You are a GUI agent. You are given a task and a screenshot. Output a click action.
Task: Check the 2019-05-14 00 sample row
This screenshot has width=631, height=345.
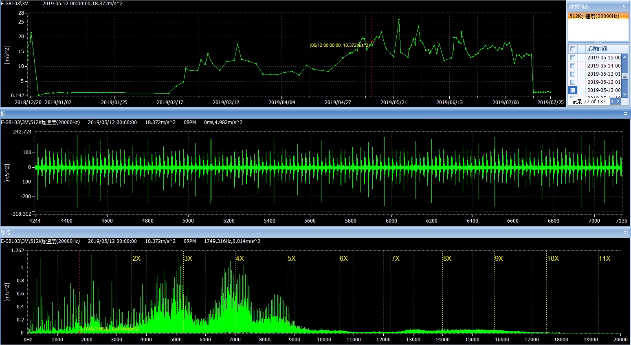pos(573,66)
